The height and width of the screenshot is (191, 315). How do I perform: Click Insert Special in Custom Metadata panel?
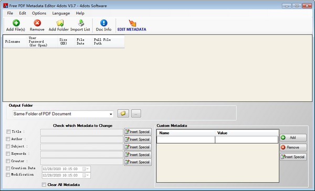293,157
